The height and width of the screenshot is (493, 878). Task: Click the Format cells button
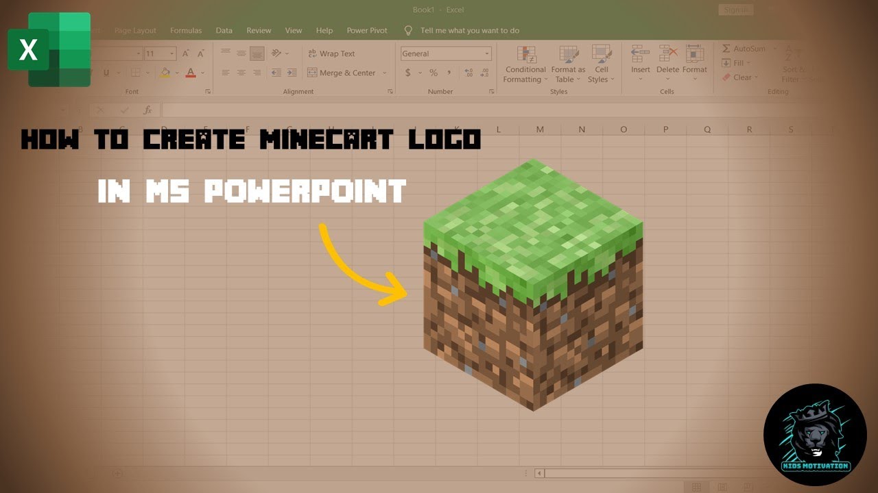click(694, 63)
